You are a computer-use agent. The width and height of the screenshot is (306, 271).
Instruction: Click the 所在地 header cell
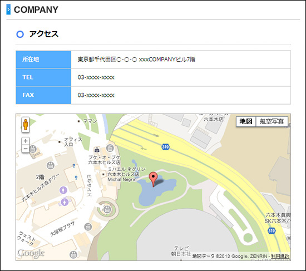pyautogui.click(x=43, y=60)
